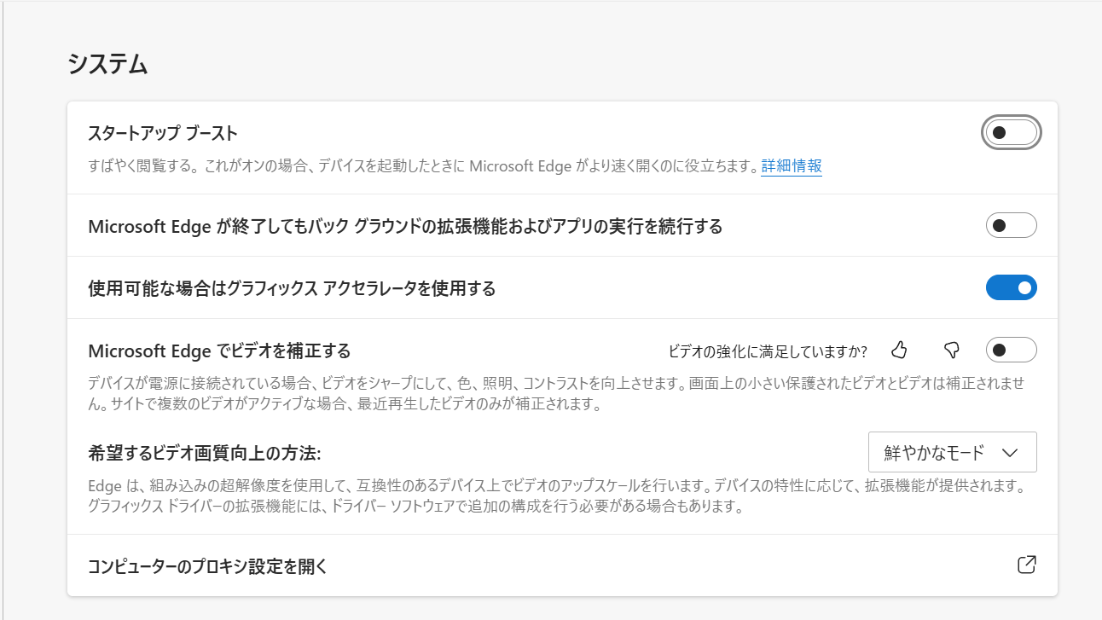The height and width of the screenshot is (620, 1102).
Task: Select コンピューターのプロキシ設定を開く text
Action: coord(208,566)
